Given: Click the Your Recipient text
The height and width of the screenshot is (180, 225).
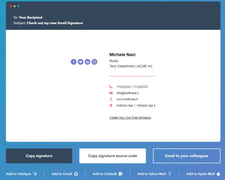Looking at the screenshot, I should (31, 18).
